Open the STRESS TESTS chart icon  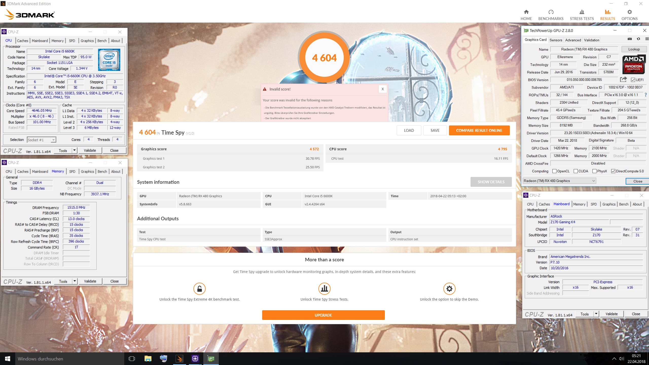(582, 12)
